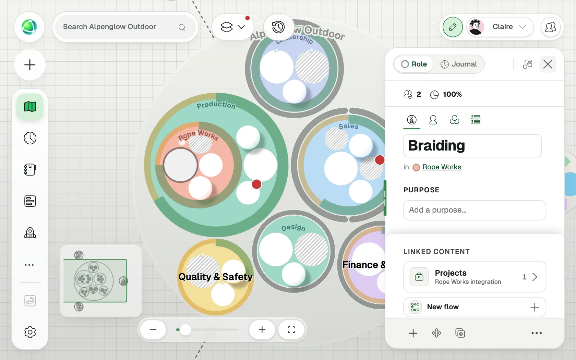Click the minimap thumbnail

[101, 281]
